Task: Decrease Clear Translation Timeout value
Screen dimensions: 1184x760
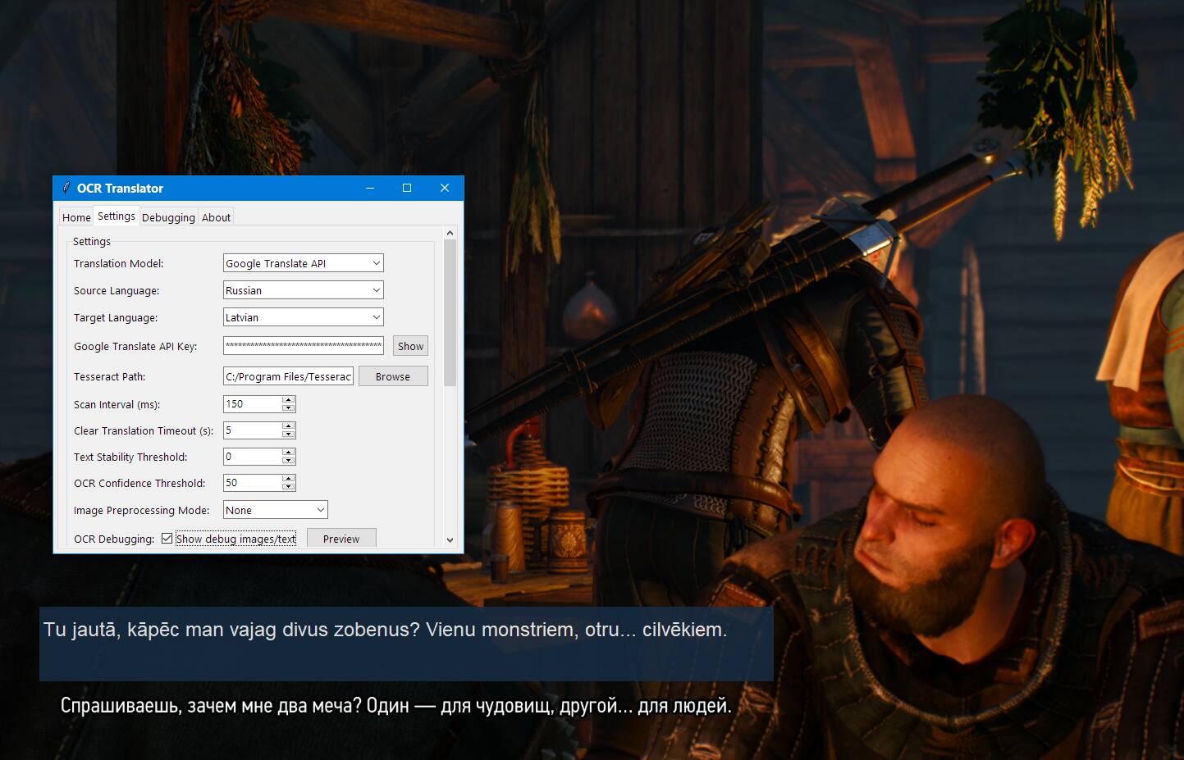Action: coord(288,435)
